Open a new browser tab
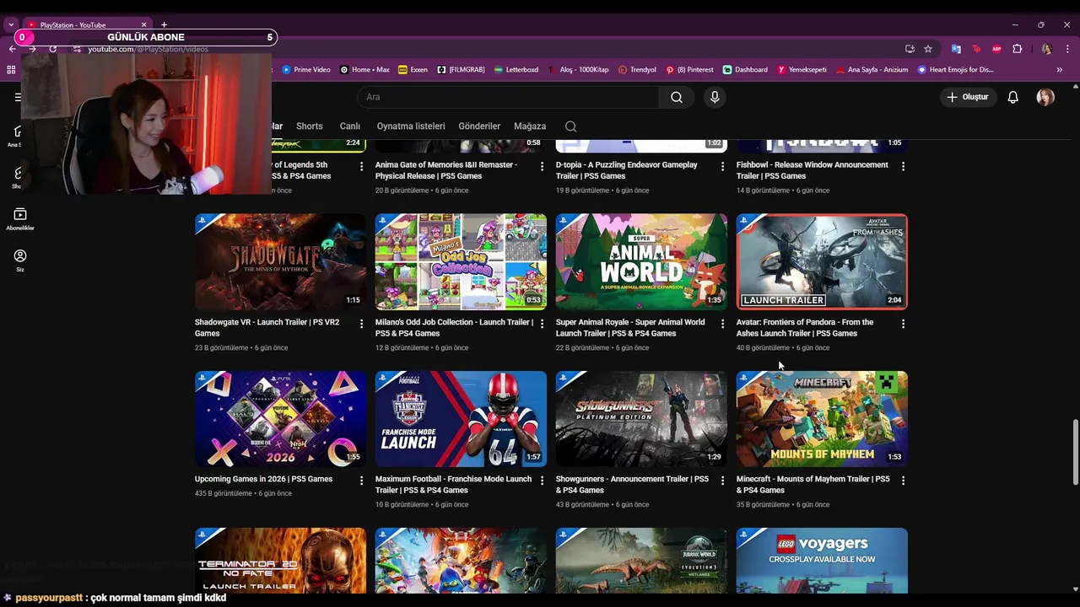This screenshot has width=1080, height=607. click(164, 25)
